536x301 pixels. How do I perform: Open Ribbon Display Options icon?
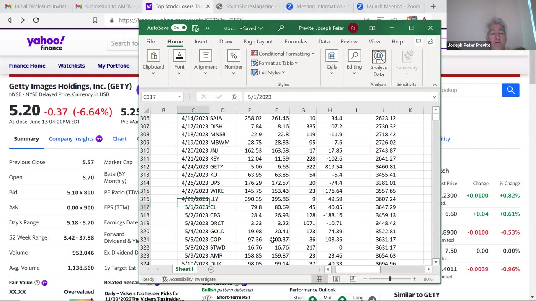click(372, 28)
